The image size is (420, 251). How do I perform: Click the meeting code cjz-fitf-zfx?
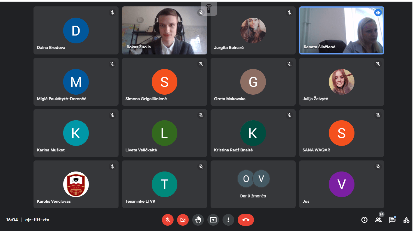(37, 220)
